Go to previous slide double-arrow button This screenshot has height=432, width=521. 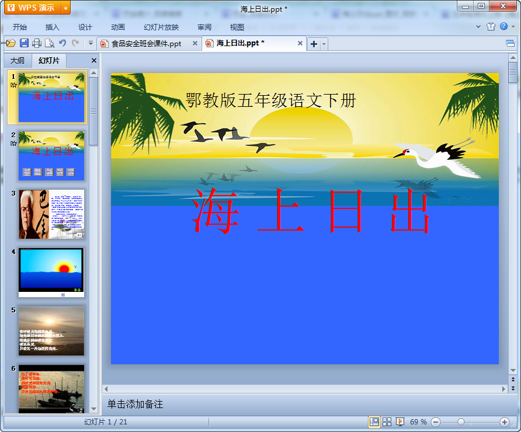click(513, 379)
